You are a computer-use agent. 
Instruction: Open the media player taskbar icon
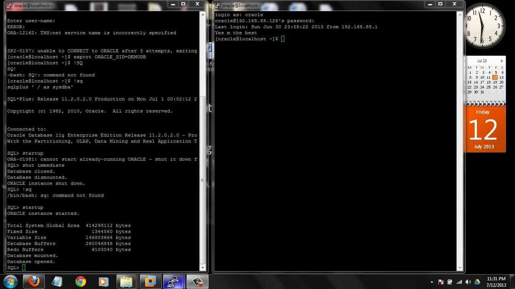(103, 282)
